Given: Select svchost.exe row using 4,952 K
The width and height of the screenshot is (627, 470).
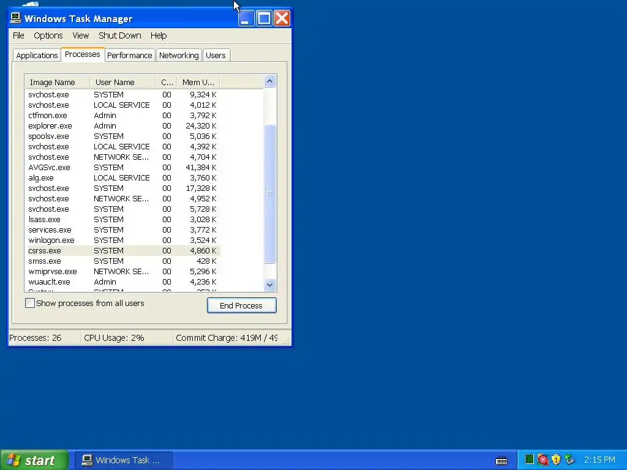Looking at the screenshot, I should [x=122, y=199].
